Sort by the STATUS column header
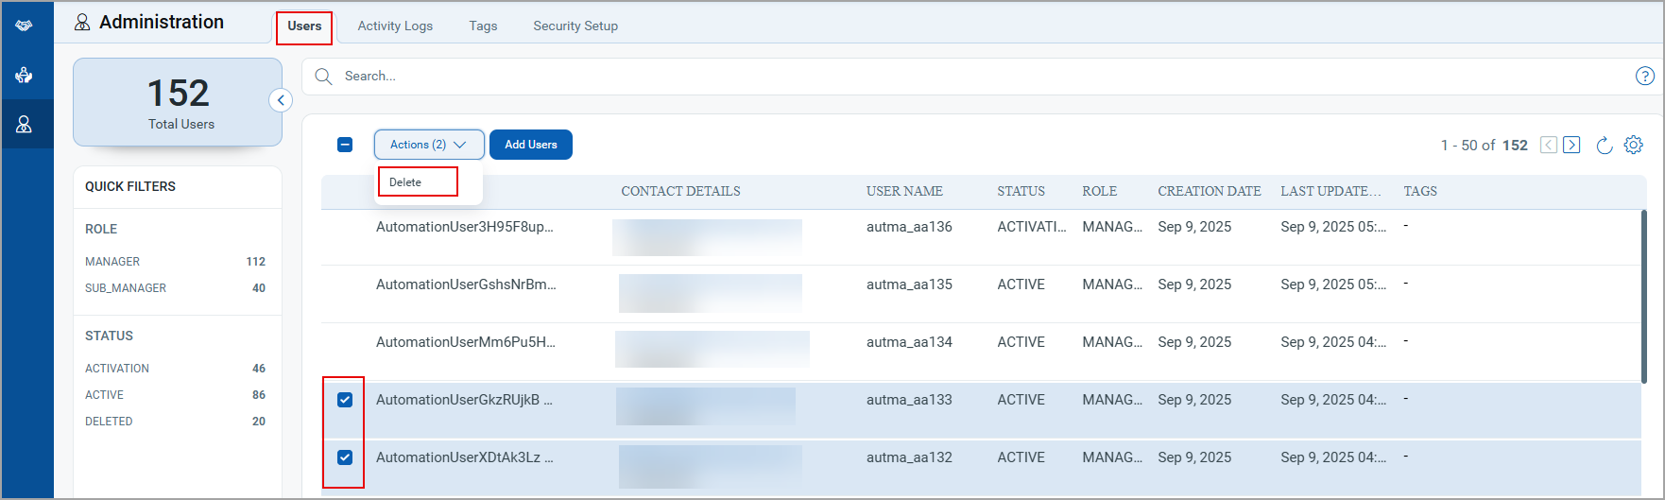Viewport: 1665px width, 500px height. tap(1021, 191)
